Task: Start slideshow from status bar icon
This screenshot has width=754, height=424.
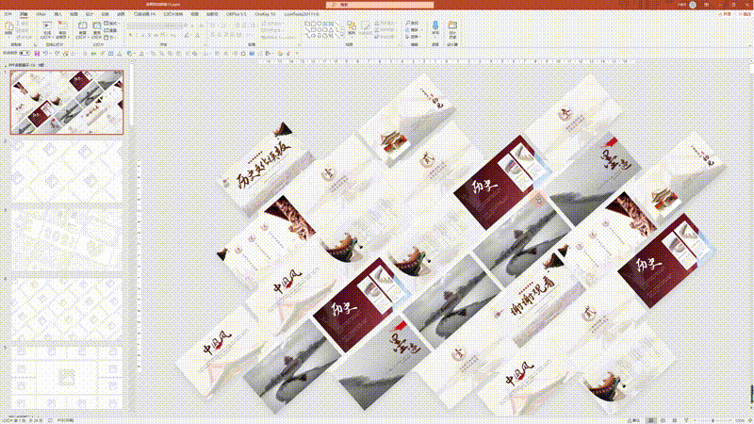Action: (686, 420)
